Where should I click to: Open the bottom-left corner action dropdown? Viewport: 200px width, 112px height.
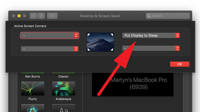click(50, 49)
